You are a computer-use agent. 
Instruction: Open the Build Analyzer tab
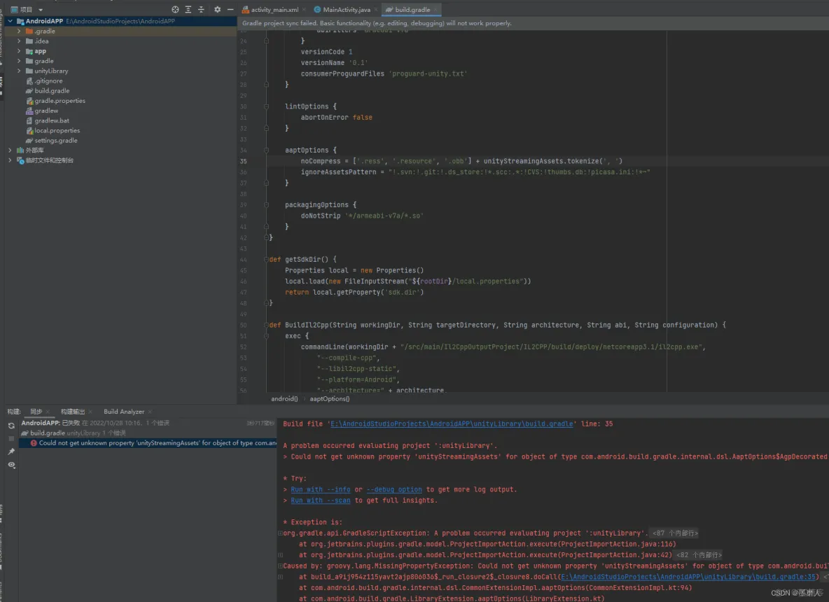[x=124, y=412]
